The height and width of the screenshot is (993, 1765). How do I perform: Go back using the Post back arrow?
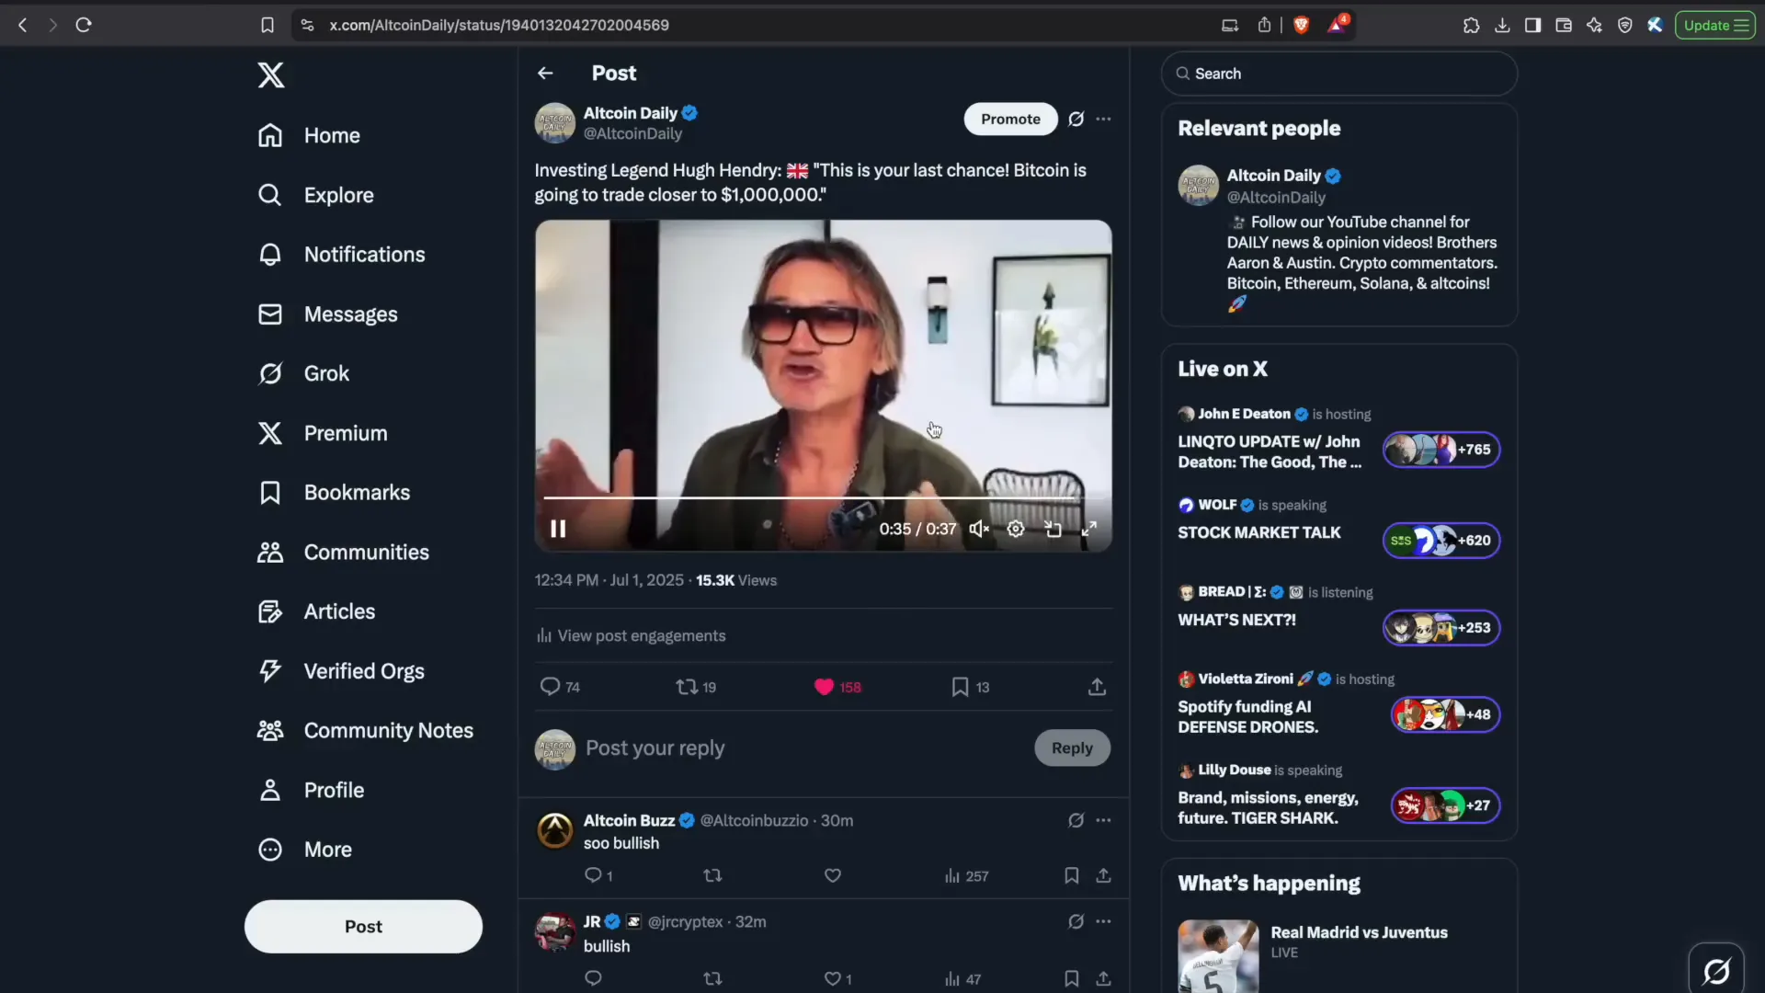tap(545, 73)
